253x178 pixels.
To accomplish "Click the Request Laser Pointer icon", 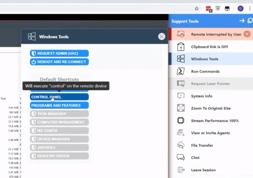I will point(181,84).
